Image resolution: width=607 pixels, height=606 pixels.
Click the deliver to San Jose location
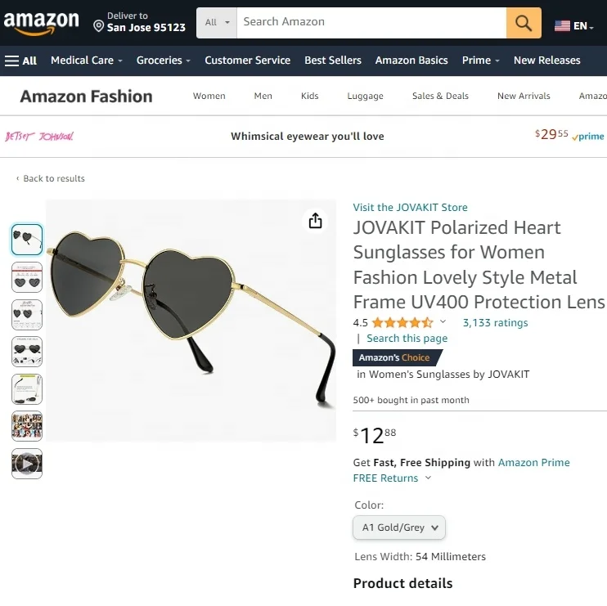[x=139, y=22]
